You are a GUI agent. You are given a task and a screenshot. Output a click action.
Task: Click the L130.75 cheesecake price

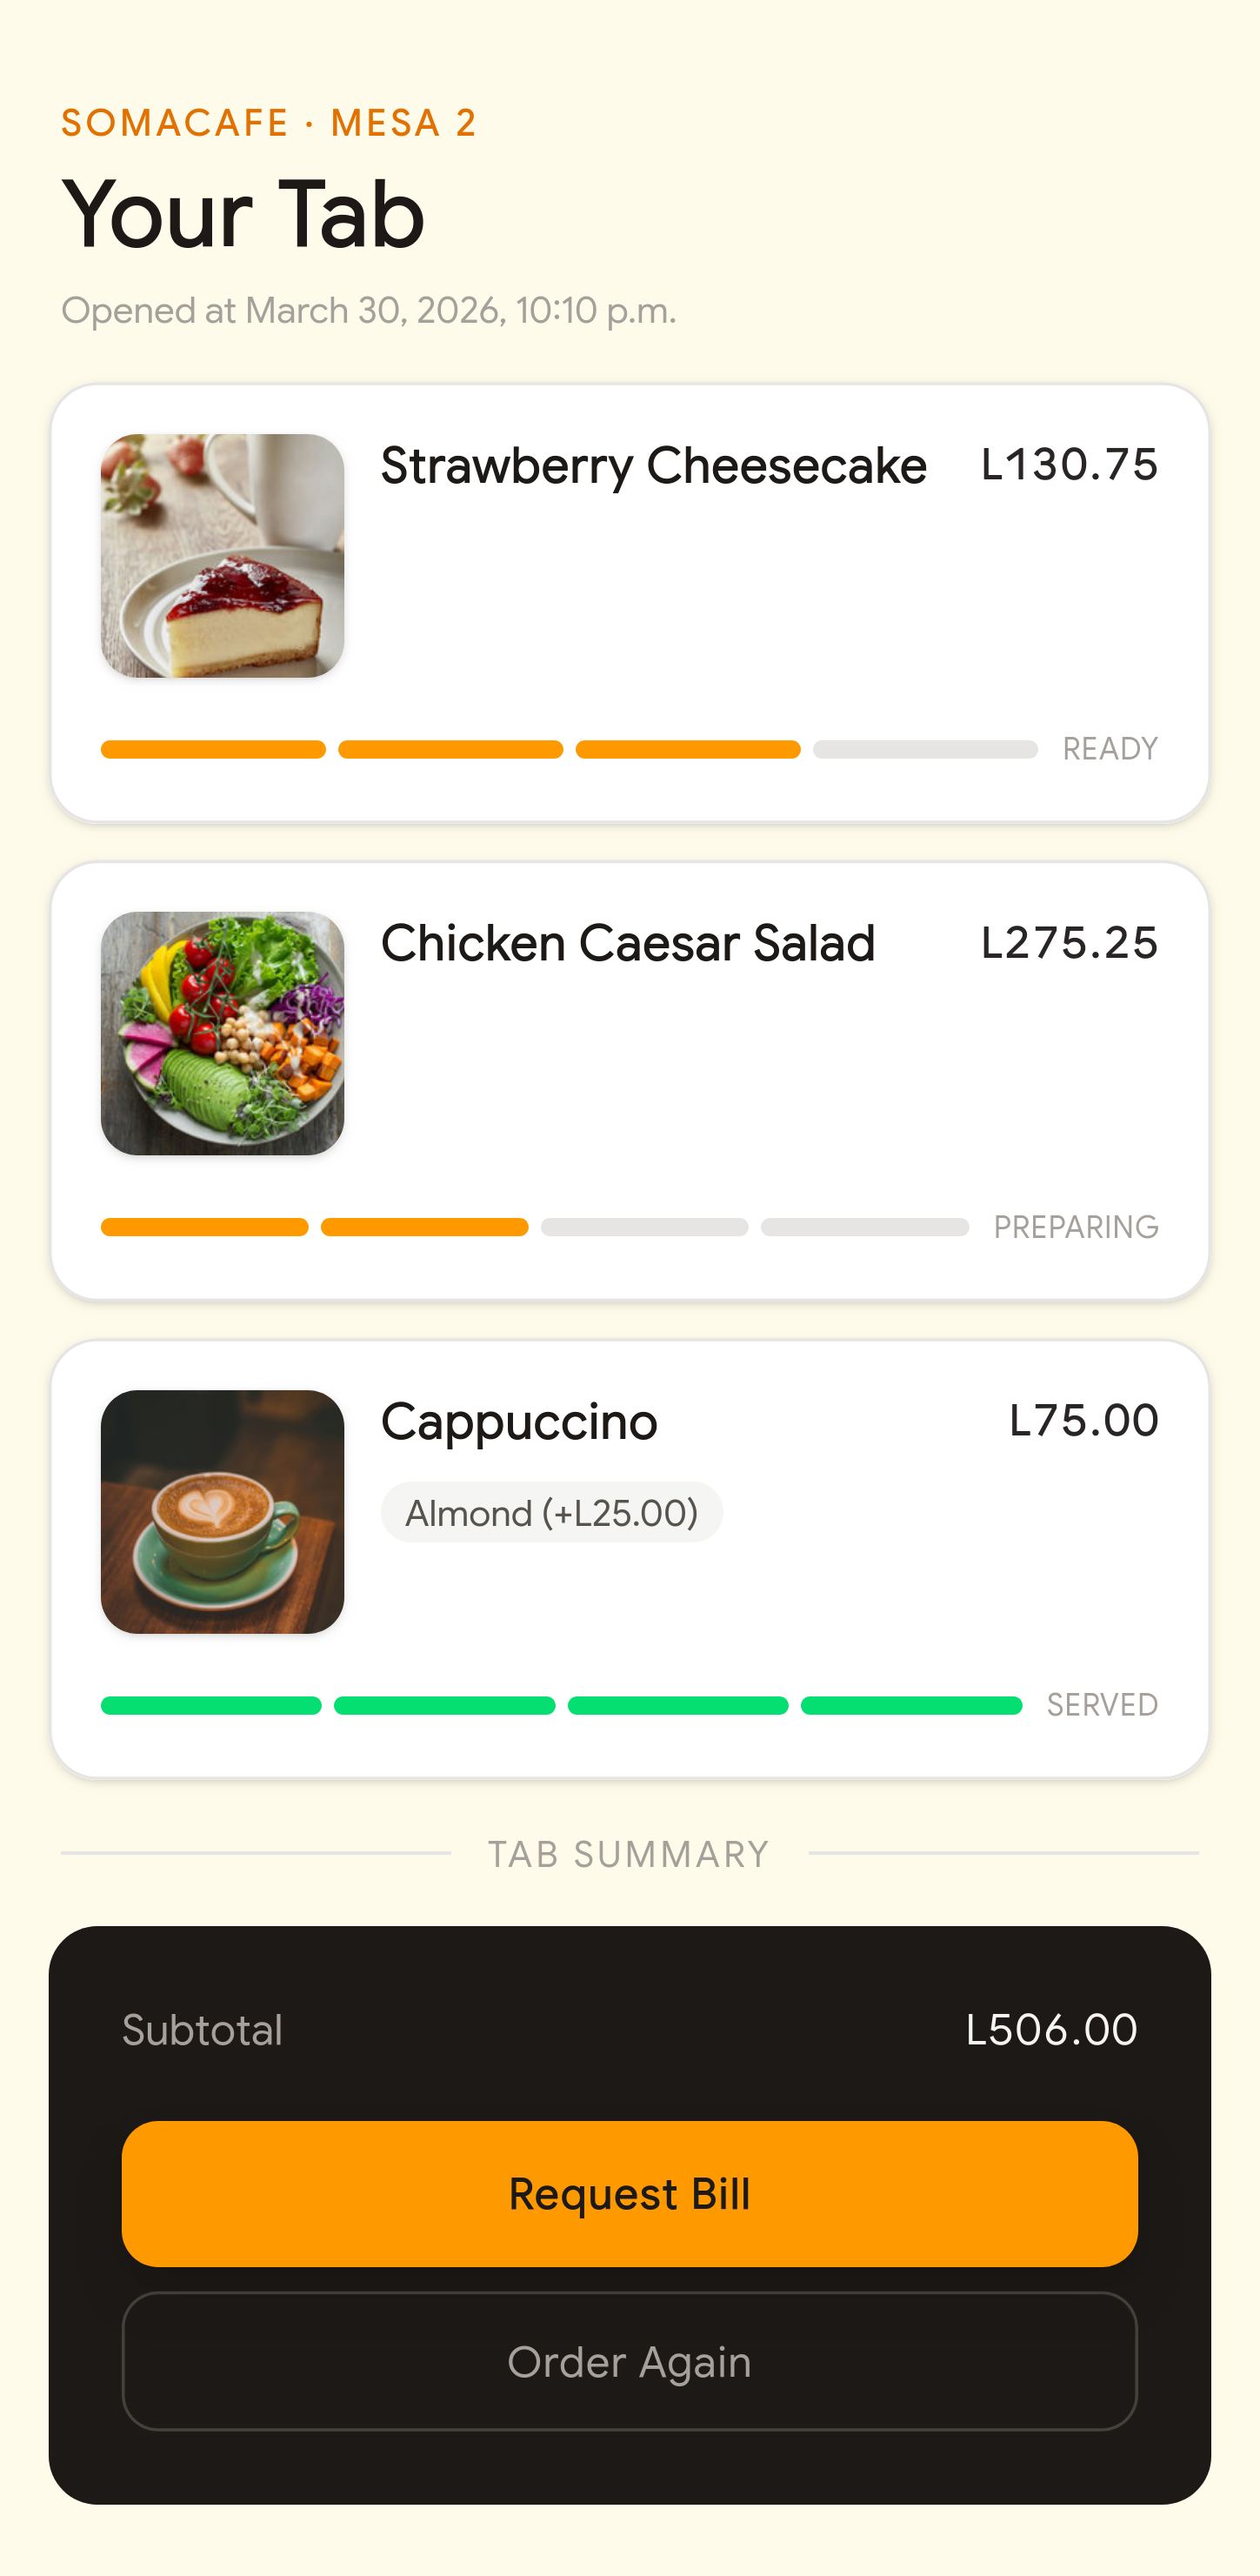pyautogui.click(x=1070, y=465)
